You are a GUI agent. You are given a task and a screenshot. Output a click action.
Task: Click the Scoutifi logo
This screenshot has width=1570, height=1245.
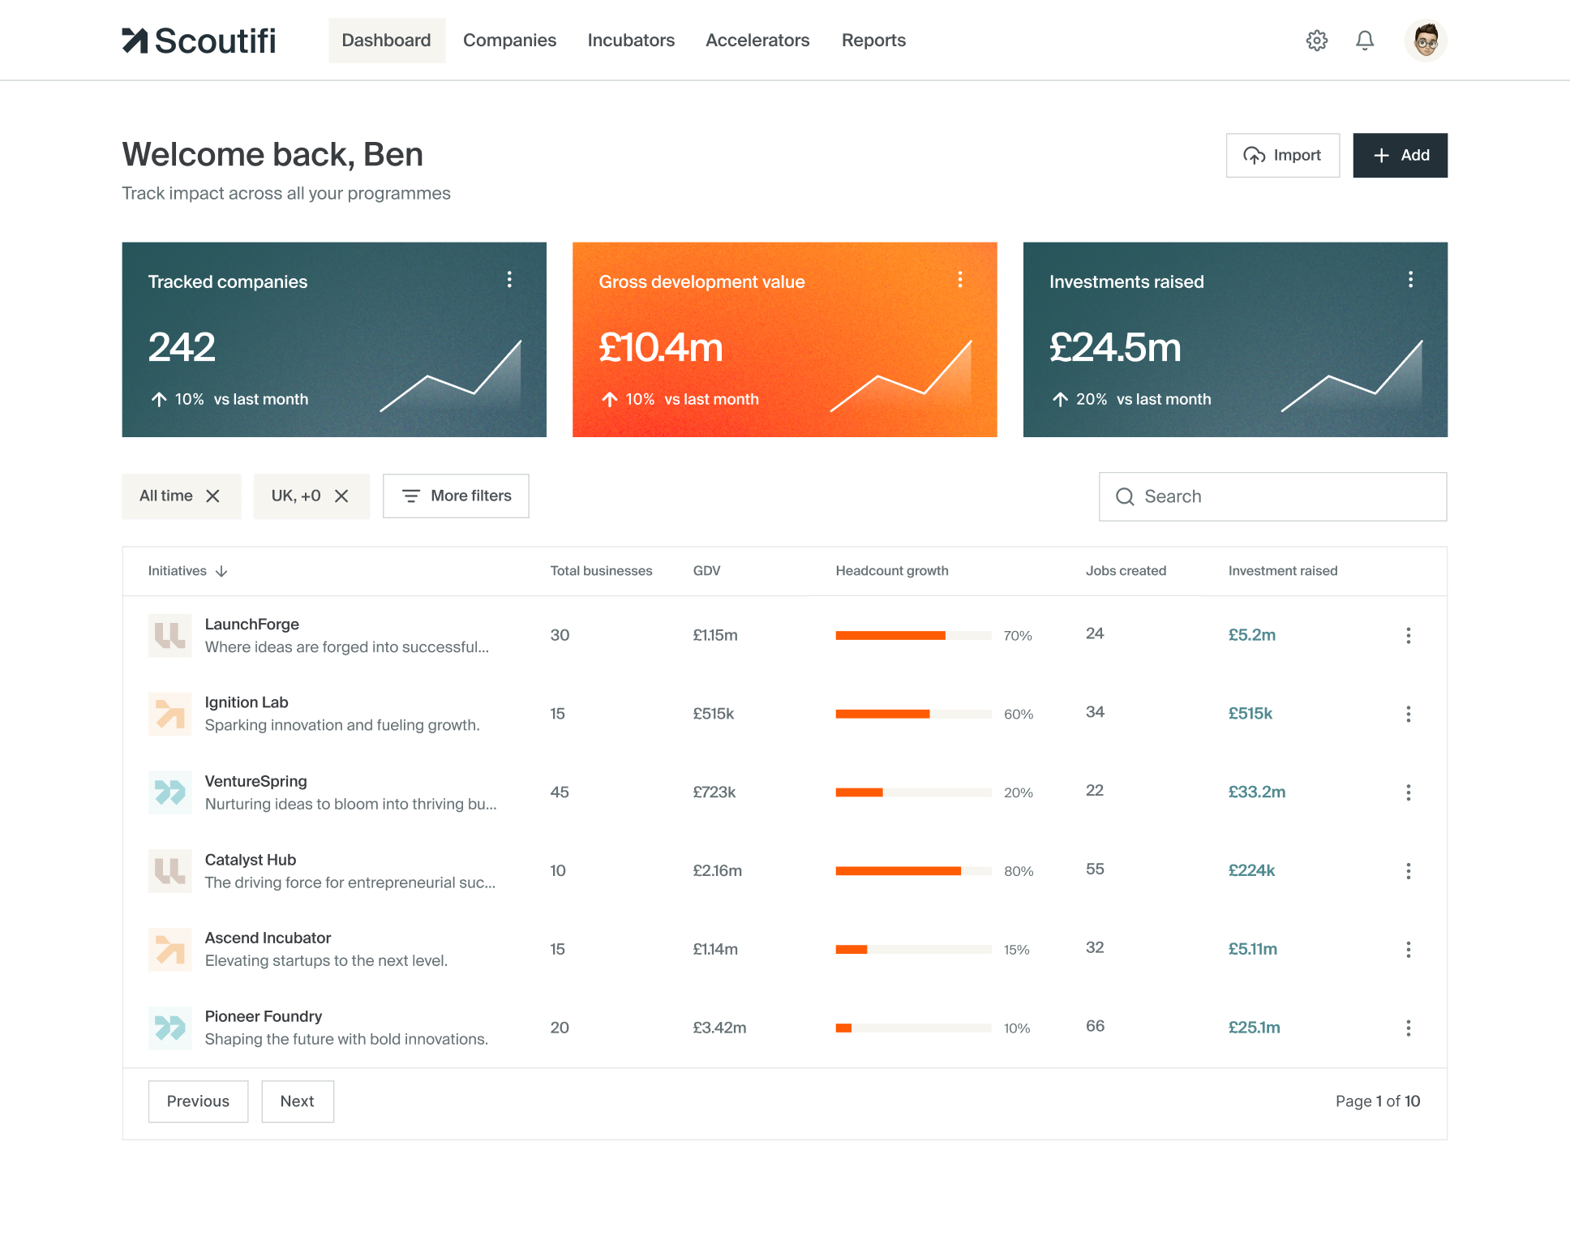[x=199, y=41]
